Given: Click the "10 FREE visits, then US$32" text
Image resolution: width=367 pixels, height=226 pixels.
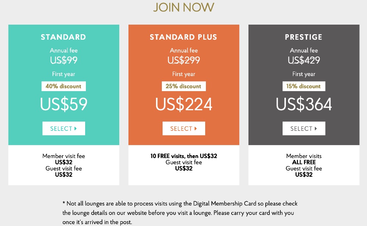Looking at the screenshot, I should [183, 156].
